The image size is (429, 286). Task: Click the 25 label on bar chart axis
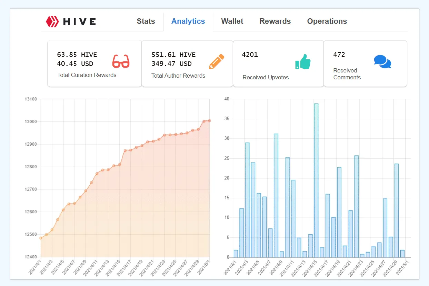(x=227, y=159)
